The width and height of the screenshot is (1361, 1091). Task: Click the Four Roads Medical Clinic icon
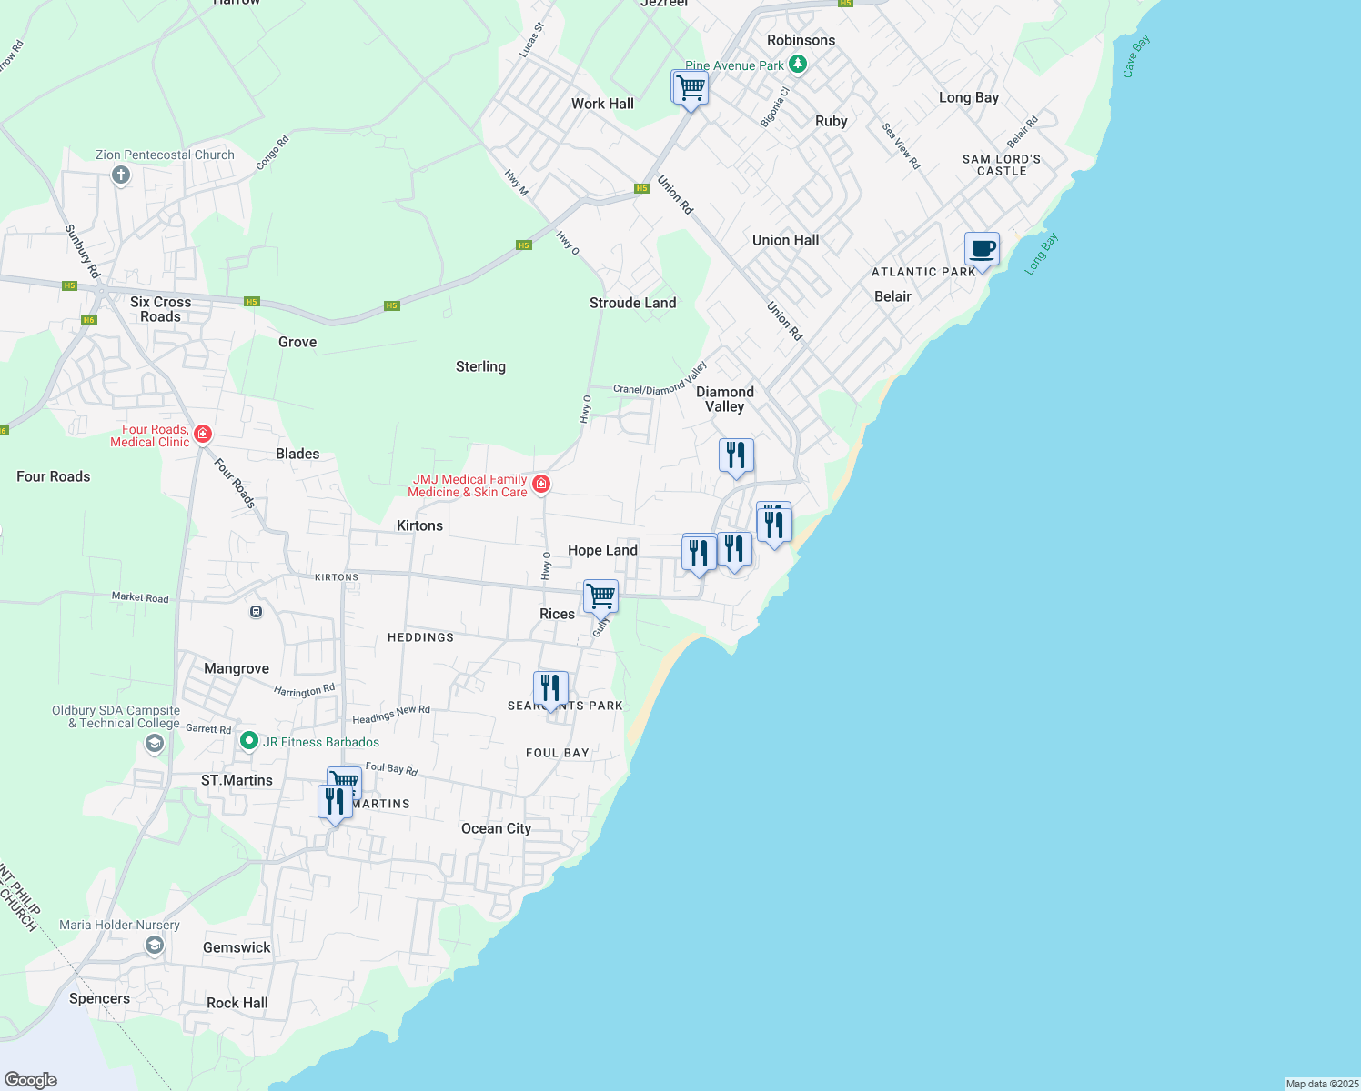click(x=202, y=435)
